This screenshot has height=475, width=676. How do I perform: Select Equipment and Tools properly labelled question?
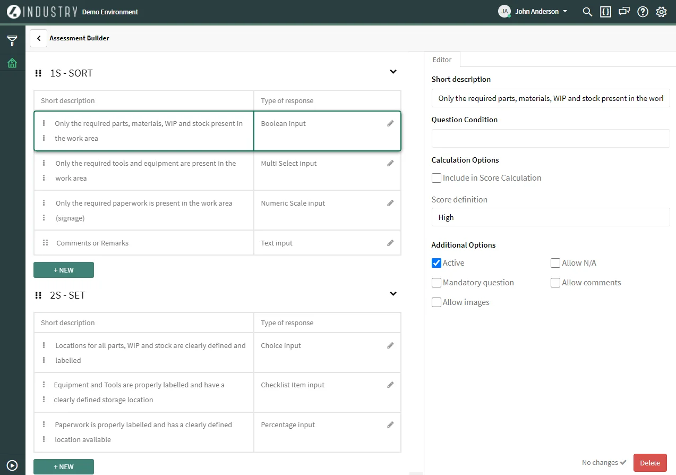[x=144, y=392]
